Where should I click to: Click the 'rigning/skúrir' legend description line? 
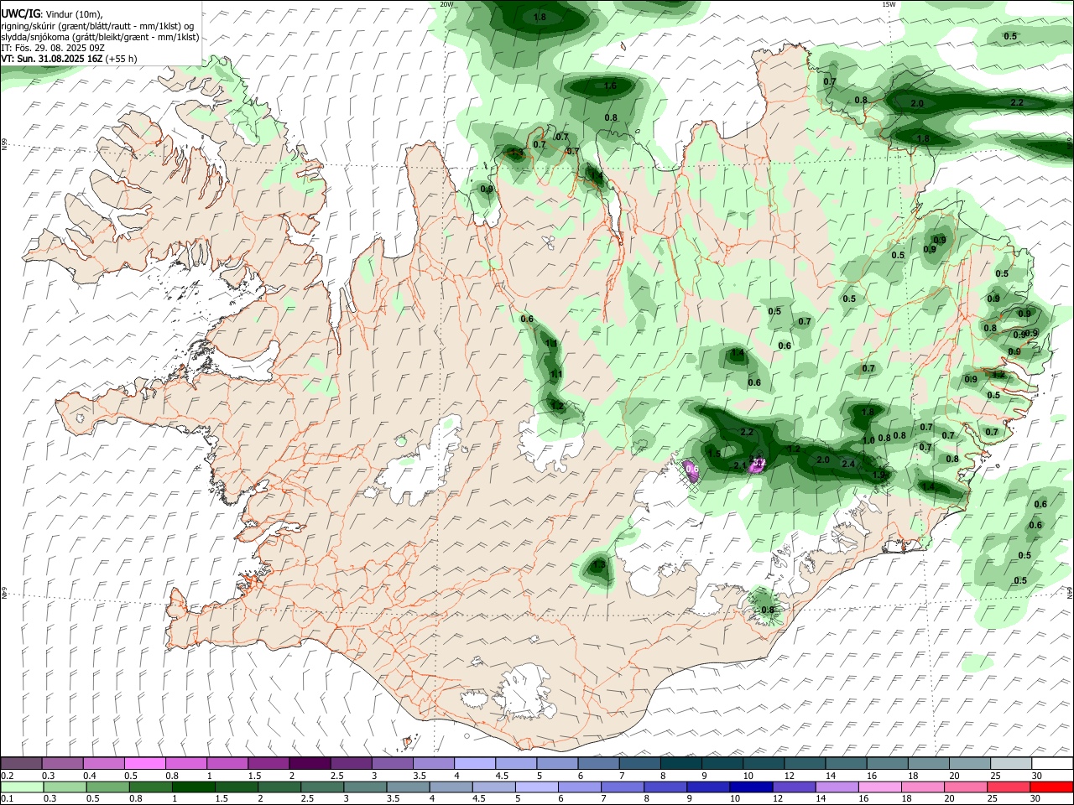pos(97,26)
